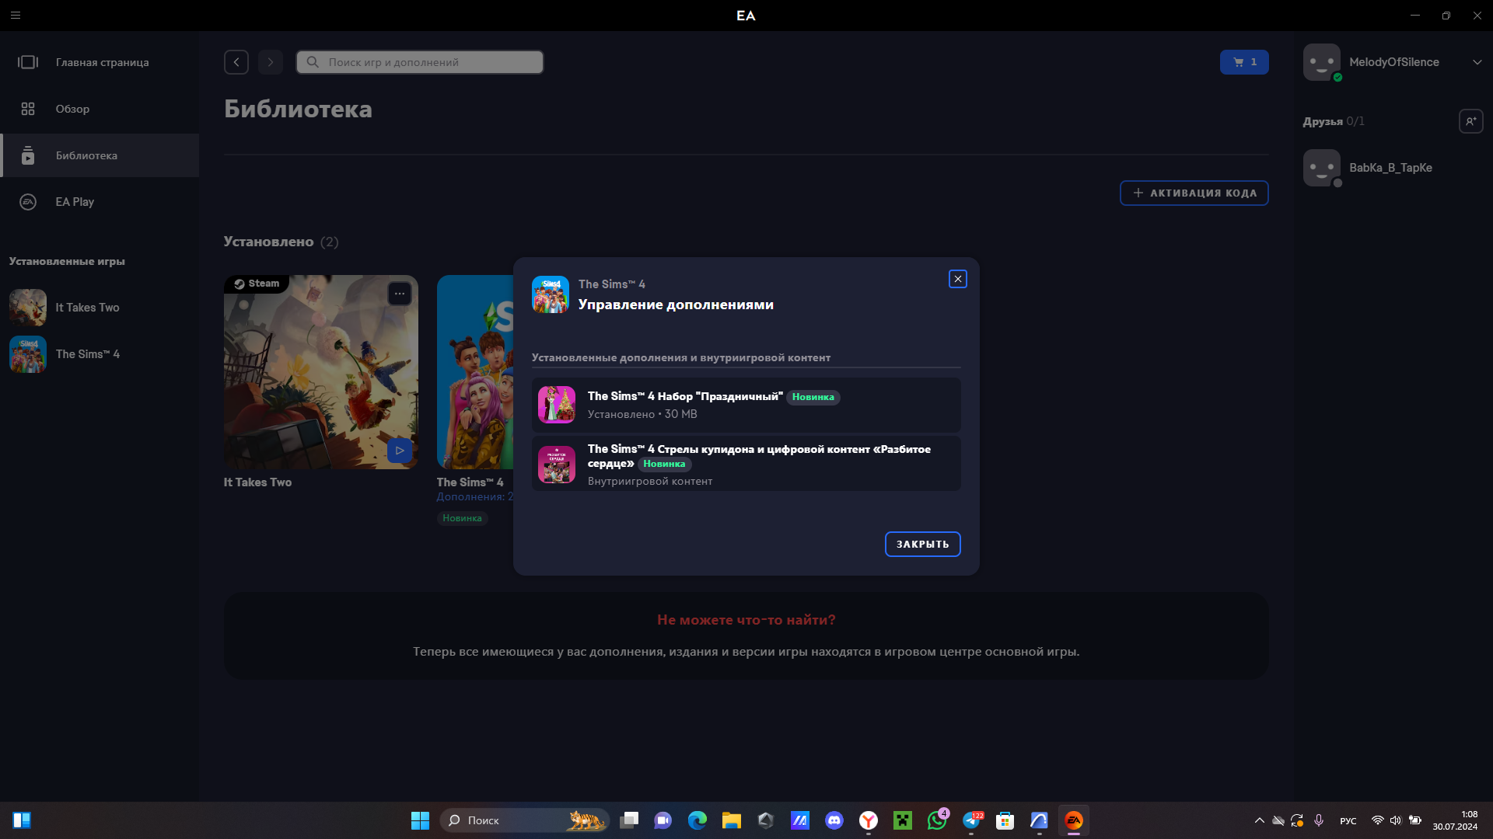Click The Sims 4 sidebar thumbnail
1493x839 pixels.
tap(28, 354)
